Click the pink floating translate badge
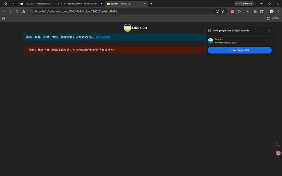The image size is (282, 176). point(278,153)
